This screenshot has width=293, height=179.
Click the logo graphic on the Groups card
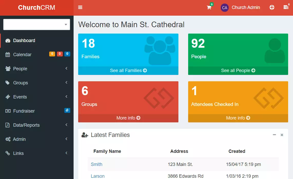[159, 98]
